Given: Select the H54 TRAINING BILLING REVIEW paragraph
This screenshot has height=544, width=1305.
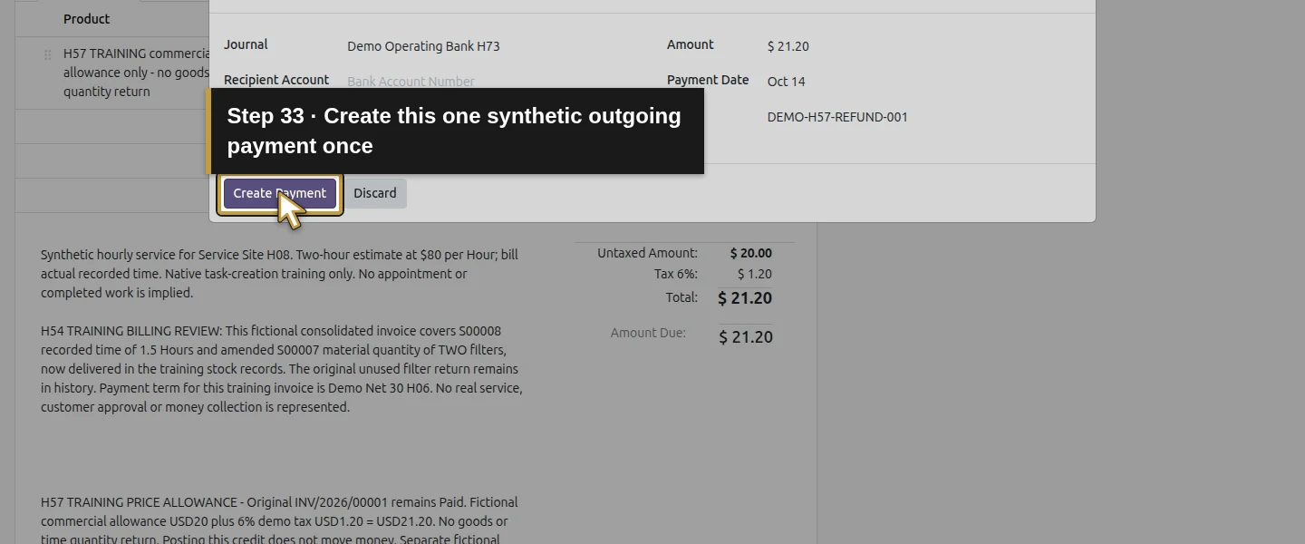Looking at the screenshot, I should pyautogui.click(x=282, y=369).
